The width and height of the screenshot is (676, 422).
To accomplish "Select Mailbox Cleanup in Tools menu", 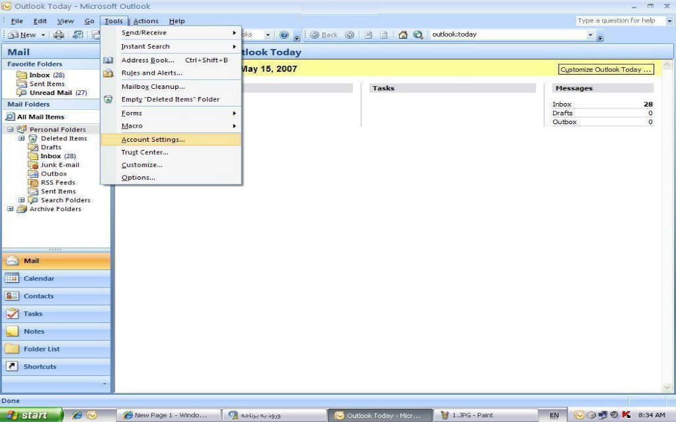I will click(x=171, y=87).
